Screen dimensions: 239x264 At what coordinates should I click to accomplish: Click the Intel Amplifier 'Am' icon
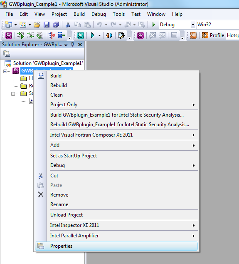[x=193, y=35]
